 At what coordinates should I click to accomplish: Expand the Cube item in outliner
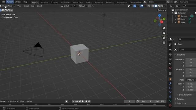click(x=175, y=19)
